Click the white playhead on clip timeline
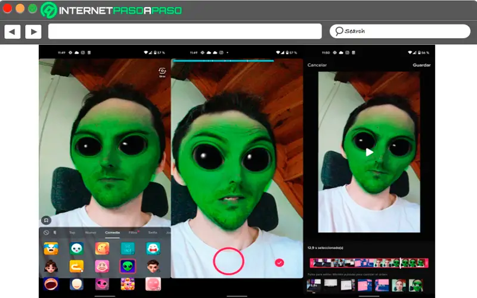The height and width of the screenshot is (298, 477). (x=400, y=263)
